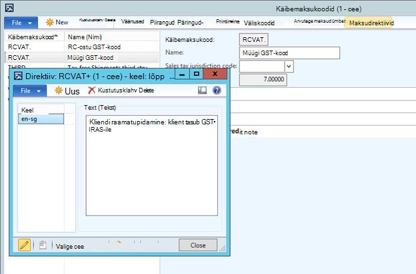Open the Piirangud menu item
This screenshot has width=416, height=274.
pyautogui.click(x=162, y=23)
